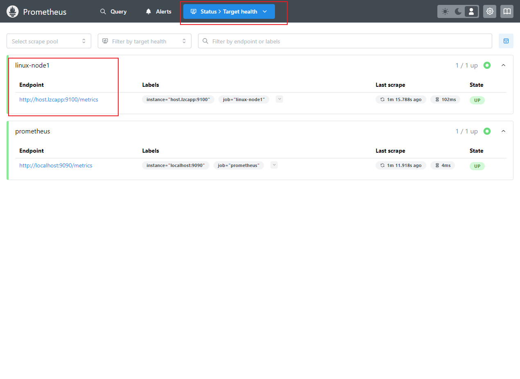Collapse all scrape pools icon button
The image size is (520, 379).
coord(506,41)
